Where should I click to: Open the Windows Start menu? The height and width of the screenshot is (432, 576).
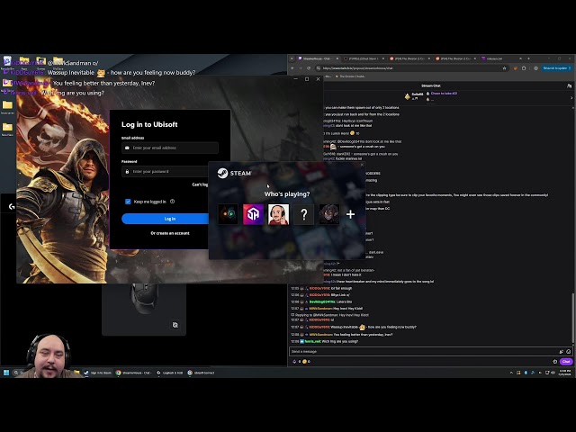(x=6, y=373)
